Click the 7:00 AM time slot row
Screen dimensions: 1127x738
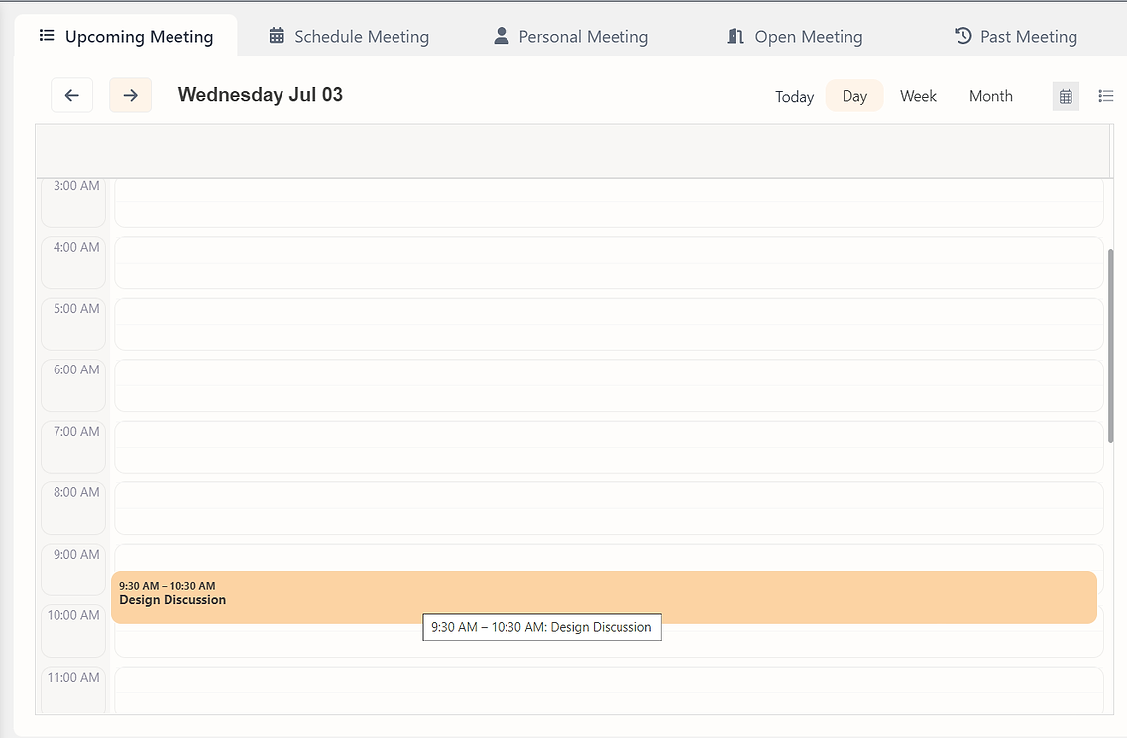pos(609,447)
